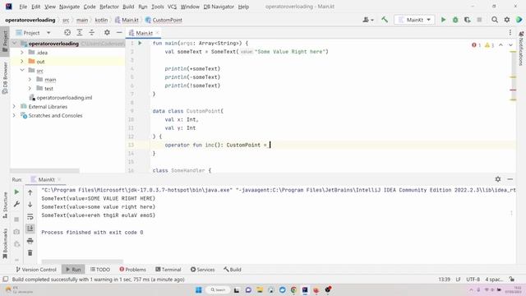The image size is (526, 296).
Task: Click the taskbar Search box
Action: [218, 289]
